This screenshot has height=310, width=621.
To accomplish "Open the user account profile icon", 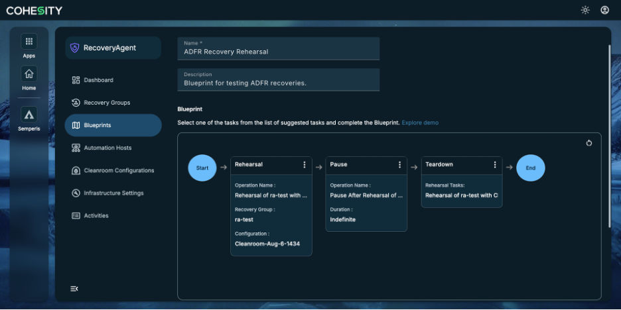I will click(x=605, y=11).
